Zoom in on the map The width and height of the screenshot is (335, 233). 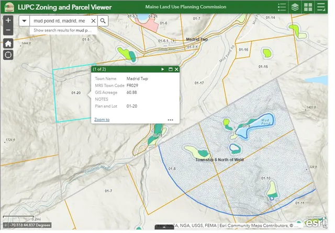coord(8,20)
